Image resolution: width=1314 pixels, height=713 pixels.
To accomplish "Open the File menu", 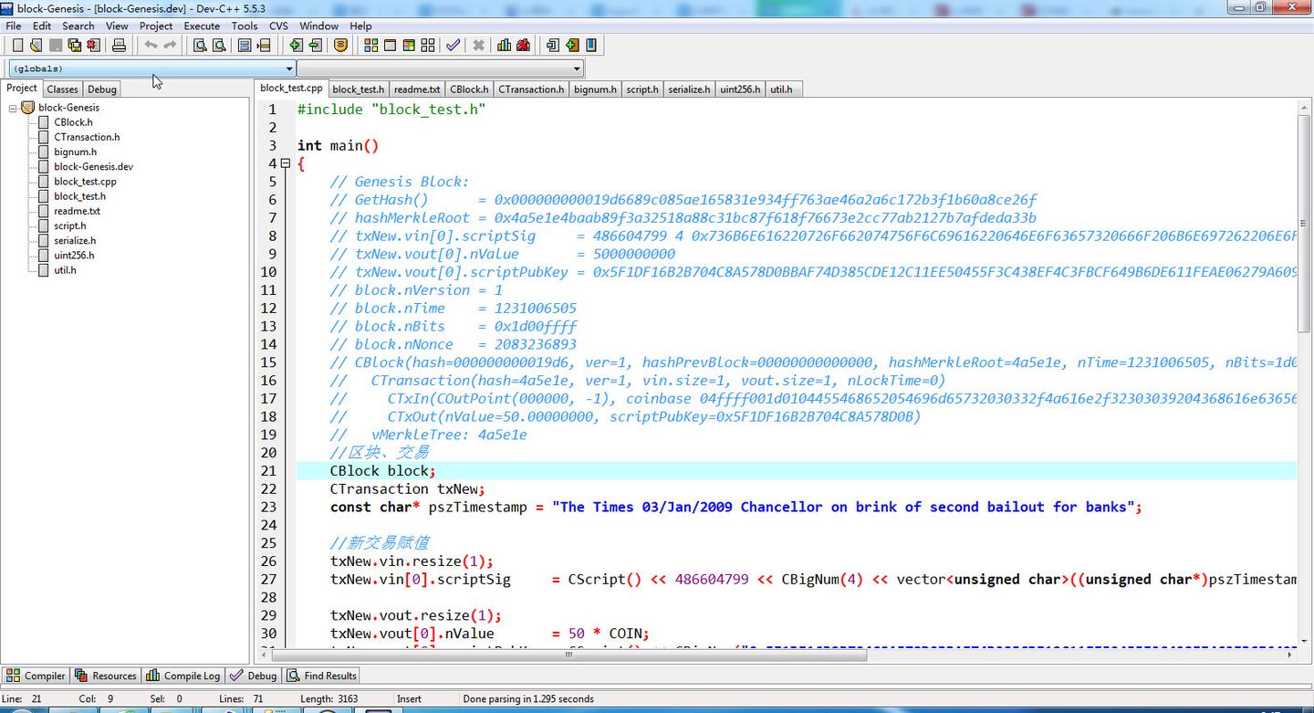I will [14, 26].
